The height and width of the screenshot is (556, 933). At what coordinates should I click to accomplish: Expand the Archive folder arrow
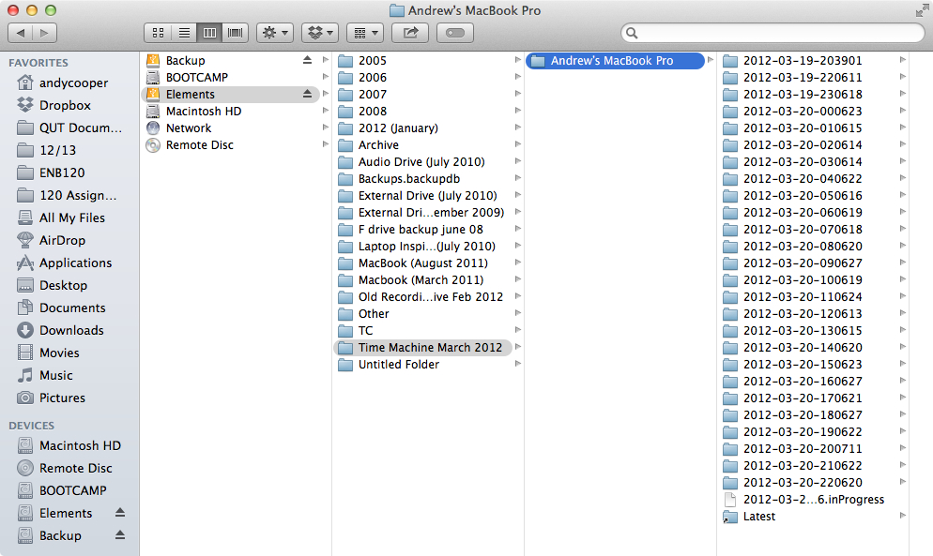click(x=518, y=144)
